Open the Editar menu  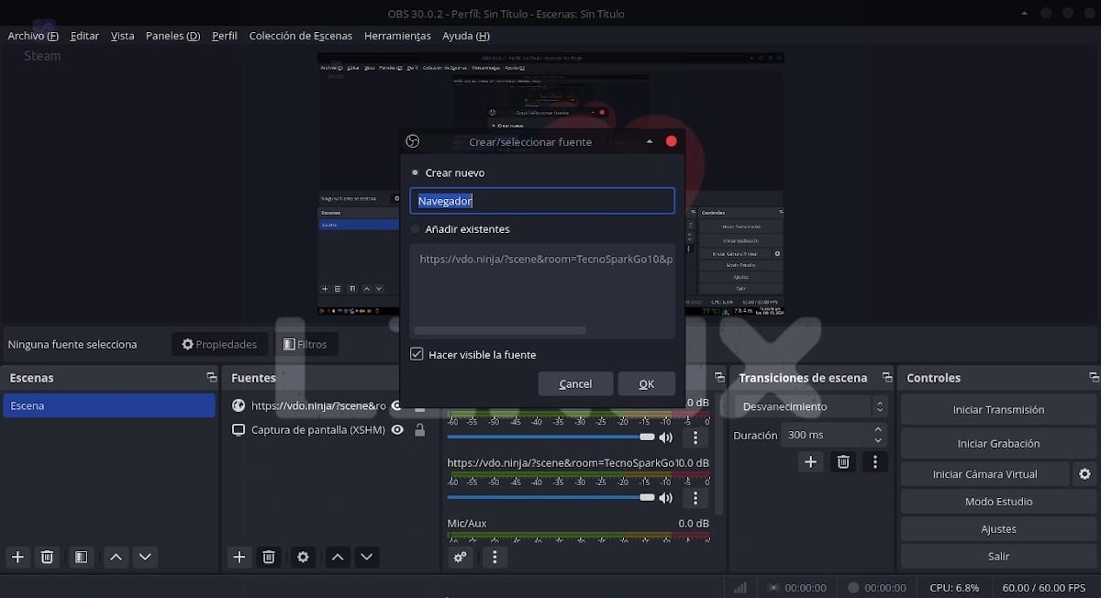(84, 36)
